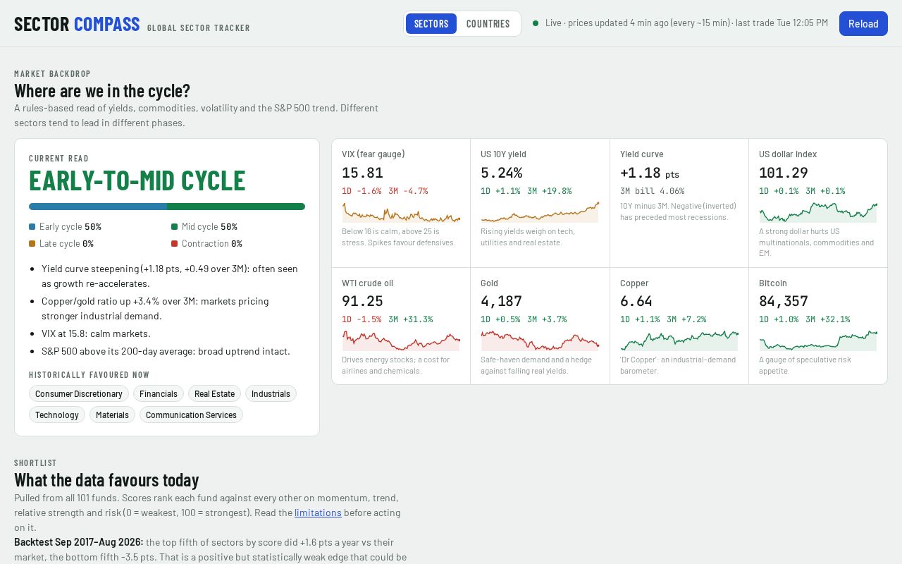Click the 10Y yield value 5.24%
Image resolution: width=902 pixels, height=564 pixels.
pyautogui.click(x=501, y=173)
